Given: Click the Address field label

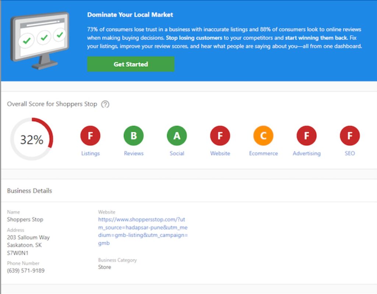Looking at the screenshot, I should tap(15, 230).
